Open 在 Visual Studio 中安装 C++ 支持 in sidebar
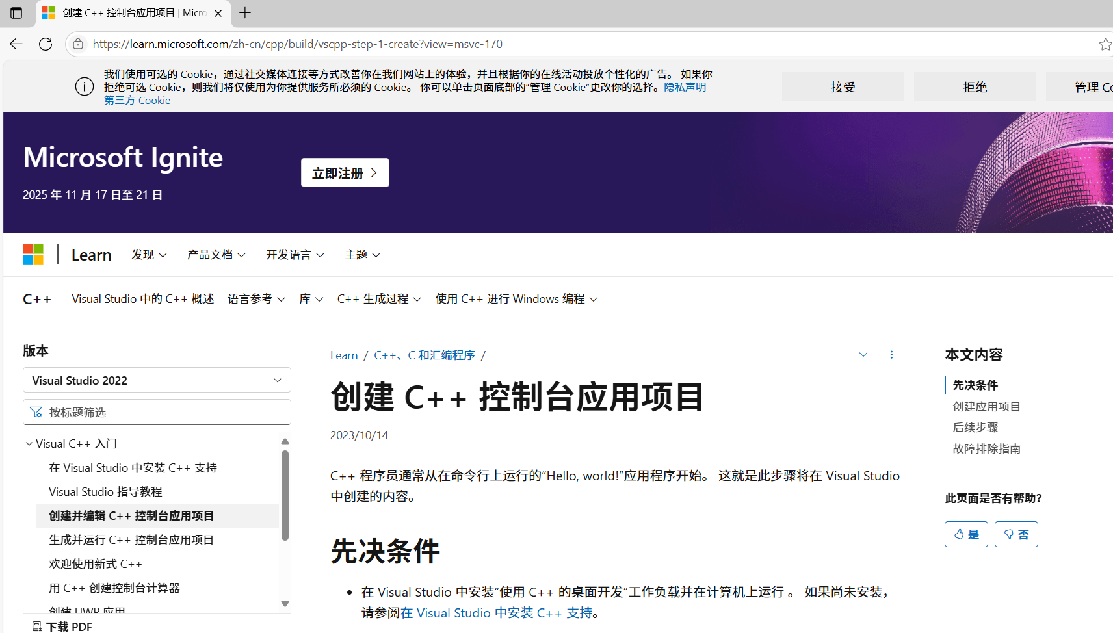The image size is (1113, 633). pyautogui.click(x=133, y=468)
